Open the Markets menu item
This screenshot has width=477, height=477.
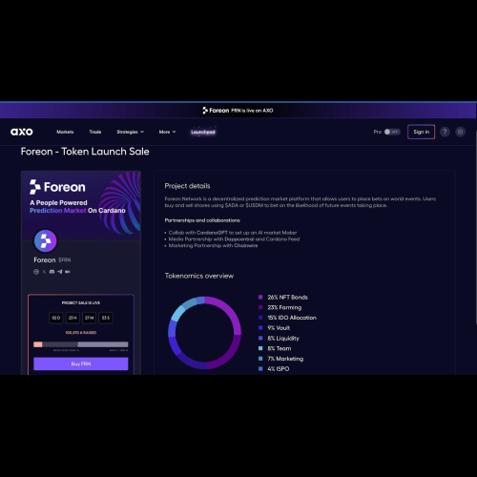point(65,132)
